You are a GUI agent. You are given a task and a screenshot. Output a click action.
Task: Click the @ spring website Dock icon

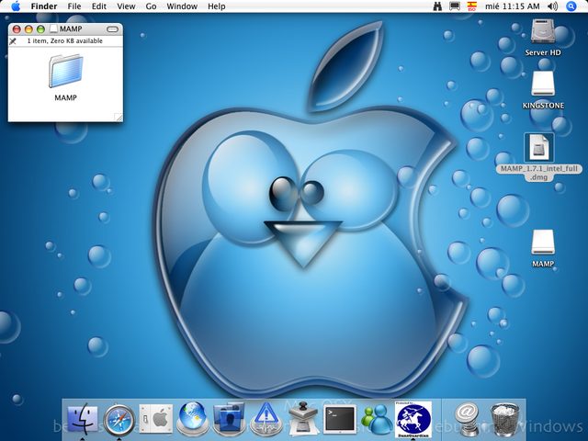click(466, 419)
